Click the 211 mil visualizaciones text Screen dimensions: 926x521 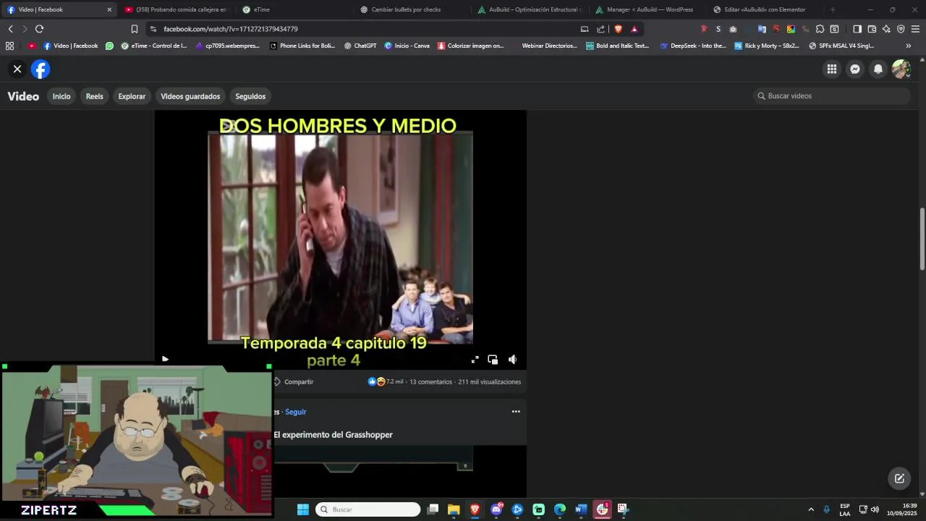(x=489, y=381)
